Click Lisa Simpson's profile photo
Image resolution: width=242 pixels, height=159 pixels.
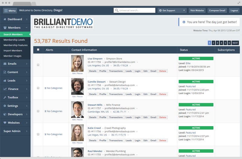pyautogui.click(x=77, y=63)
